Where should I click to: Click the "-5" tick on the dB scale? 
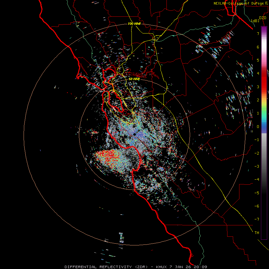257,193
